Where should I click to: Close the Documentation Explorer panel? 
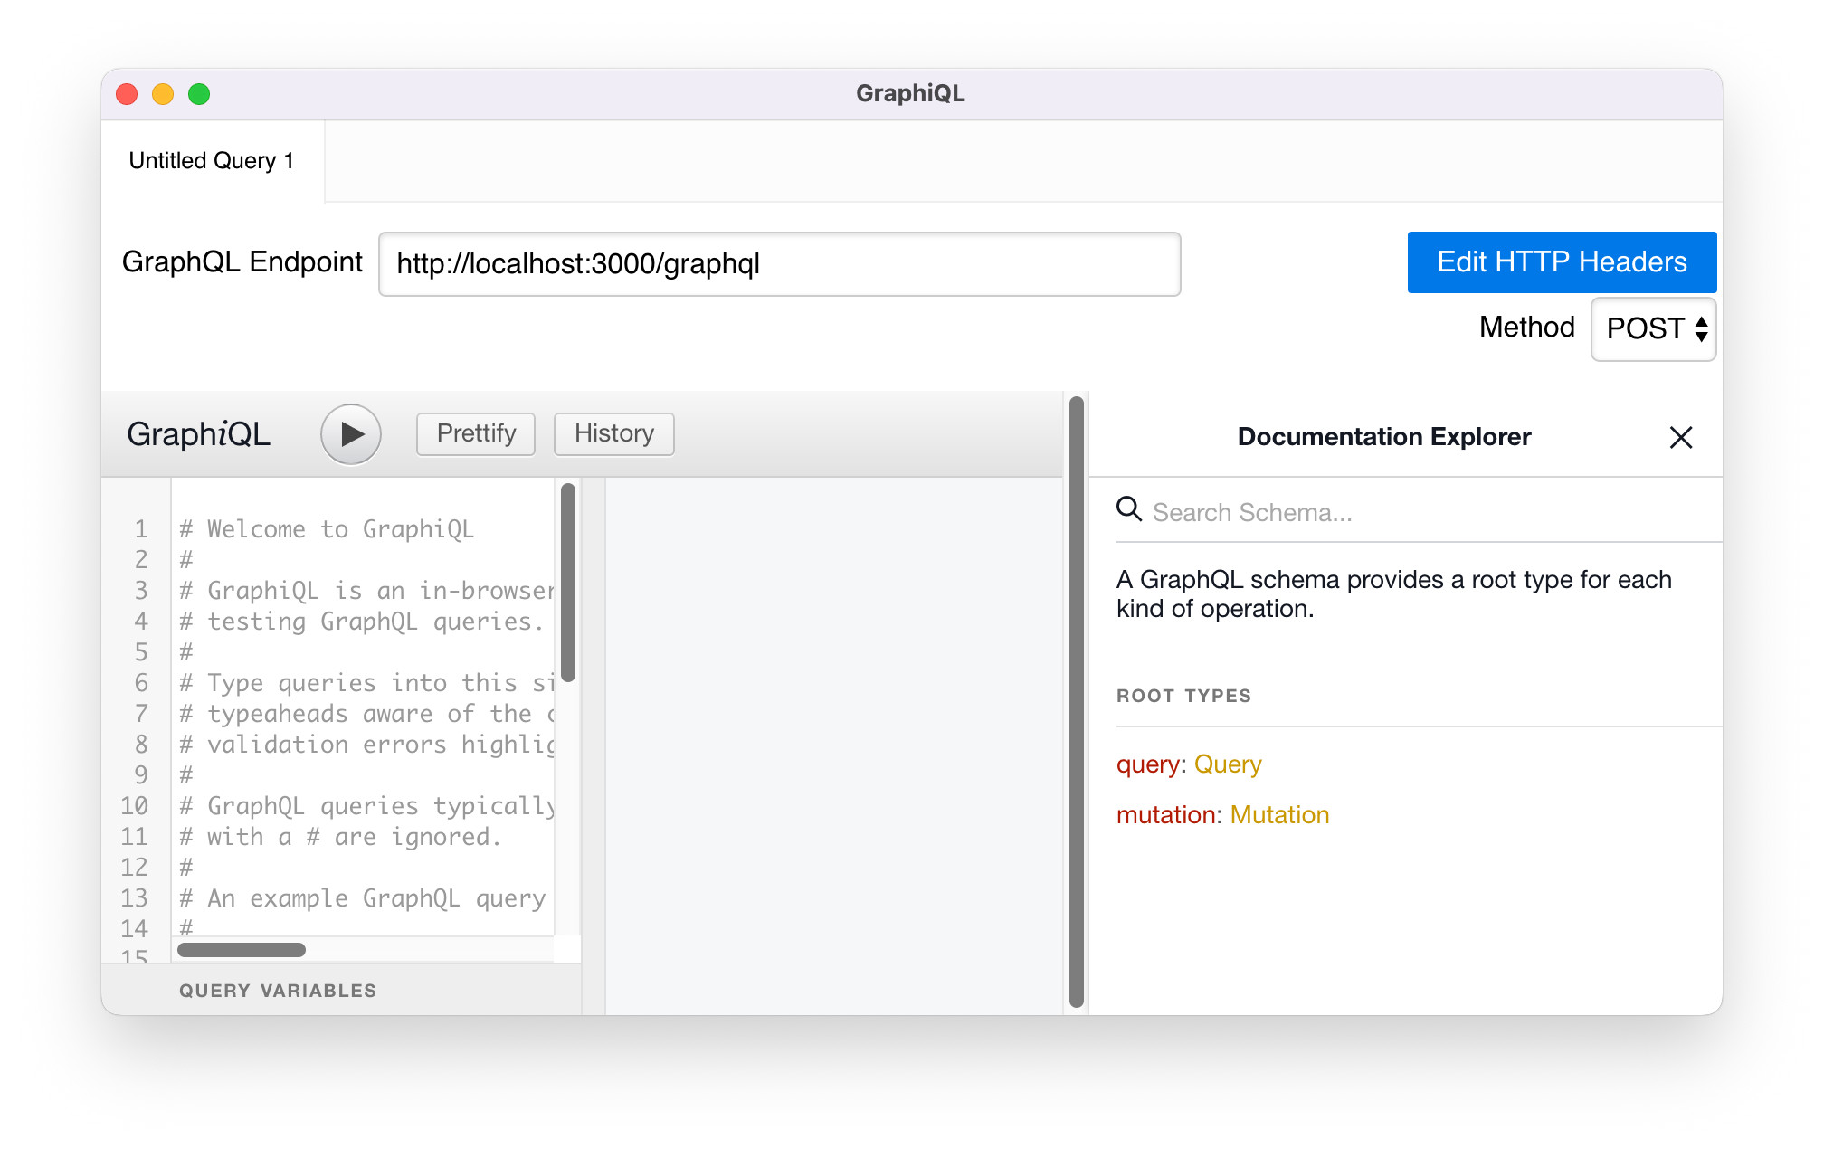tap(1681, 437)
